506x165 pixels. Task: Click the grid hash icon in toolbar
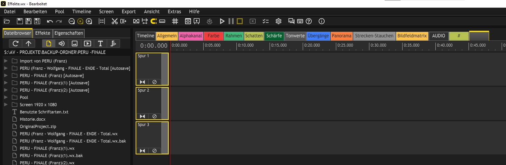[175, 21]
